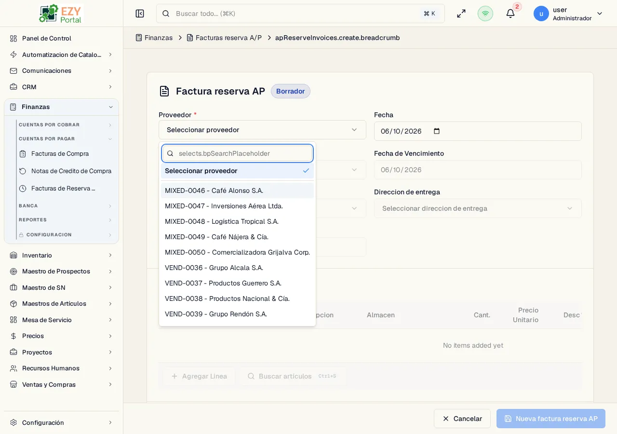Select VEND-0039 - Grupo Rendón S.A.
This screenshot has width=617, height=434.
(237, 314)
